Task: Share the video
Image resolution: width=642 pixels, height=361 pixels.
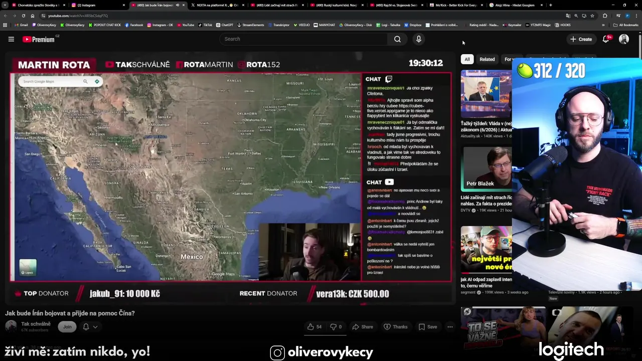Action: click(363, 327)
